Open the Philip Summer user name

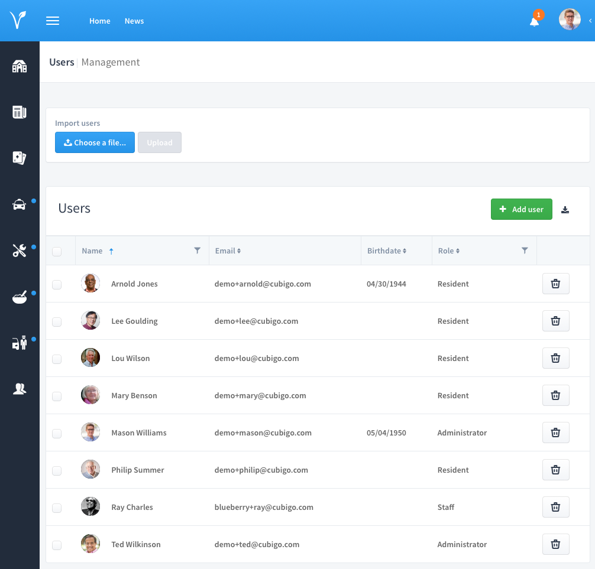pyautogui.click(x=138, y=470)
